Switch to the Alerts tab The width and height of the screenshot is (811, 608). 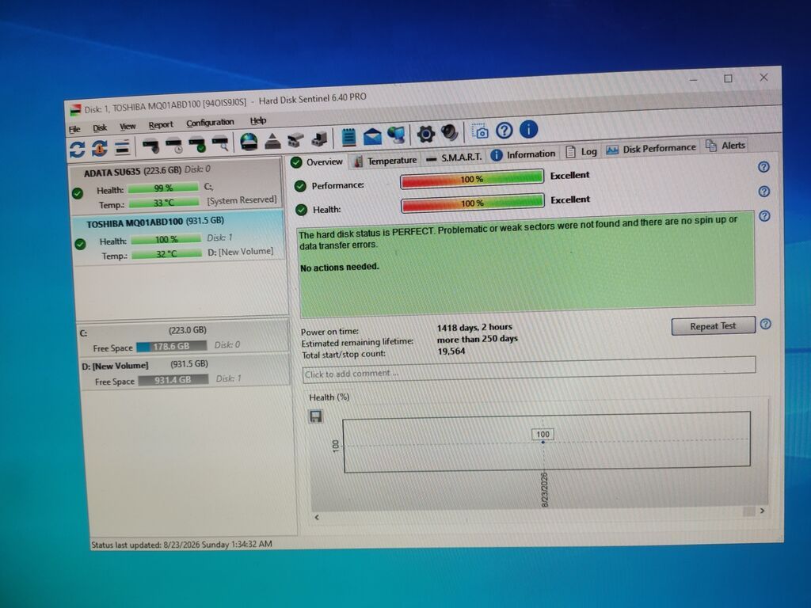point(725,146)
